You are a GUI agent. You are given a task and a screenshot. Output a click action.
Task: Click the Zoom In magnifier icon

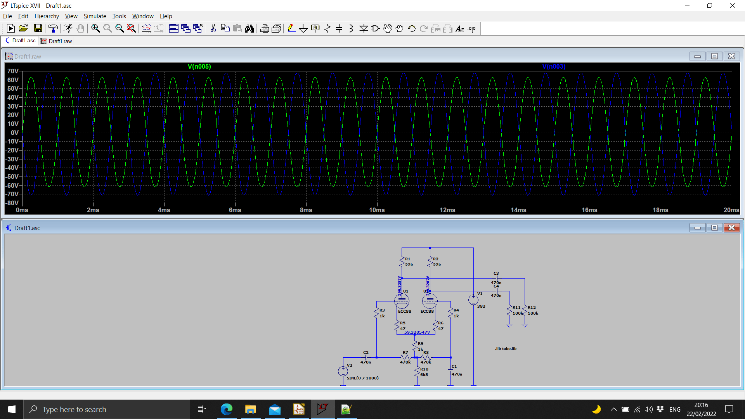95,28
